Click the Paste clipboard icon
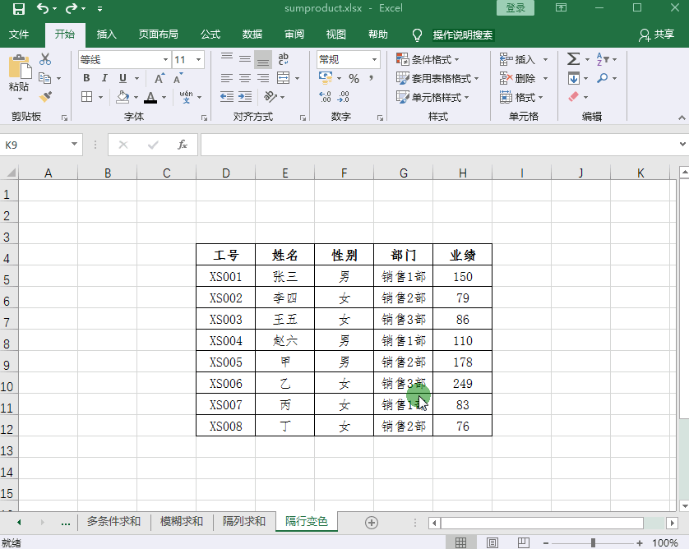 tap(20, 67)
